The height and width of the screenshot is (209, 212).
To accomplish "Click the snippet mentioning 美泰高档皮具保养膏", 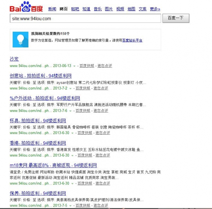I will [x=77, y=200].
